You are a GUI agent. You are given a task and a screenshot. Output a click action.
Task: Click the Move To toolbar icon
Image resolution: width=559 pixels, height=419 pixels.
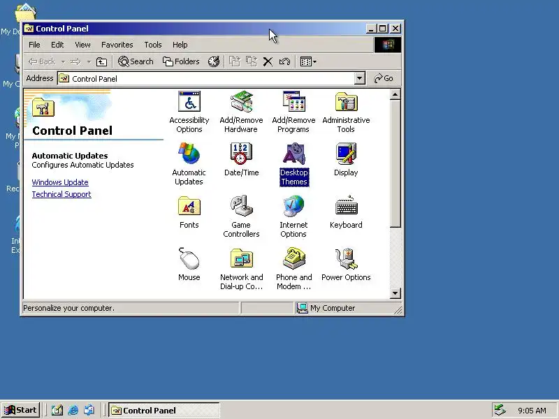pyautogui.click(x=234, y=61)
